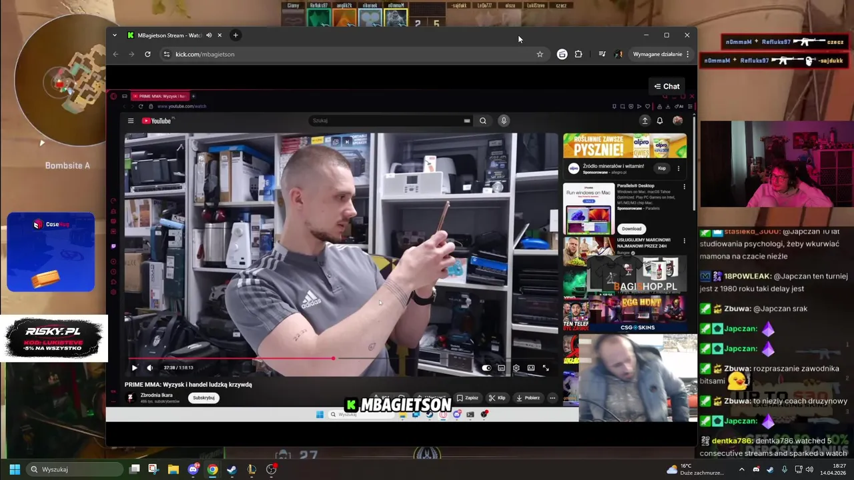Toggle YouTube subtitles button
Viewport: 854px width, 480px height.
[501, 368]
